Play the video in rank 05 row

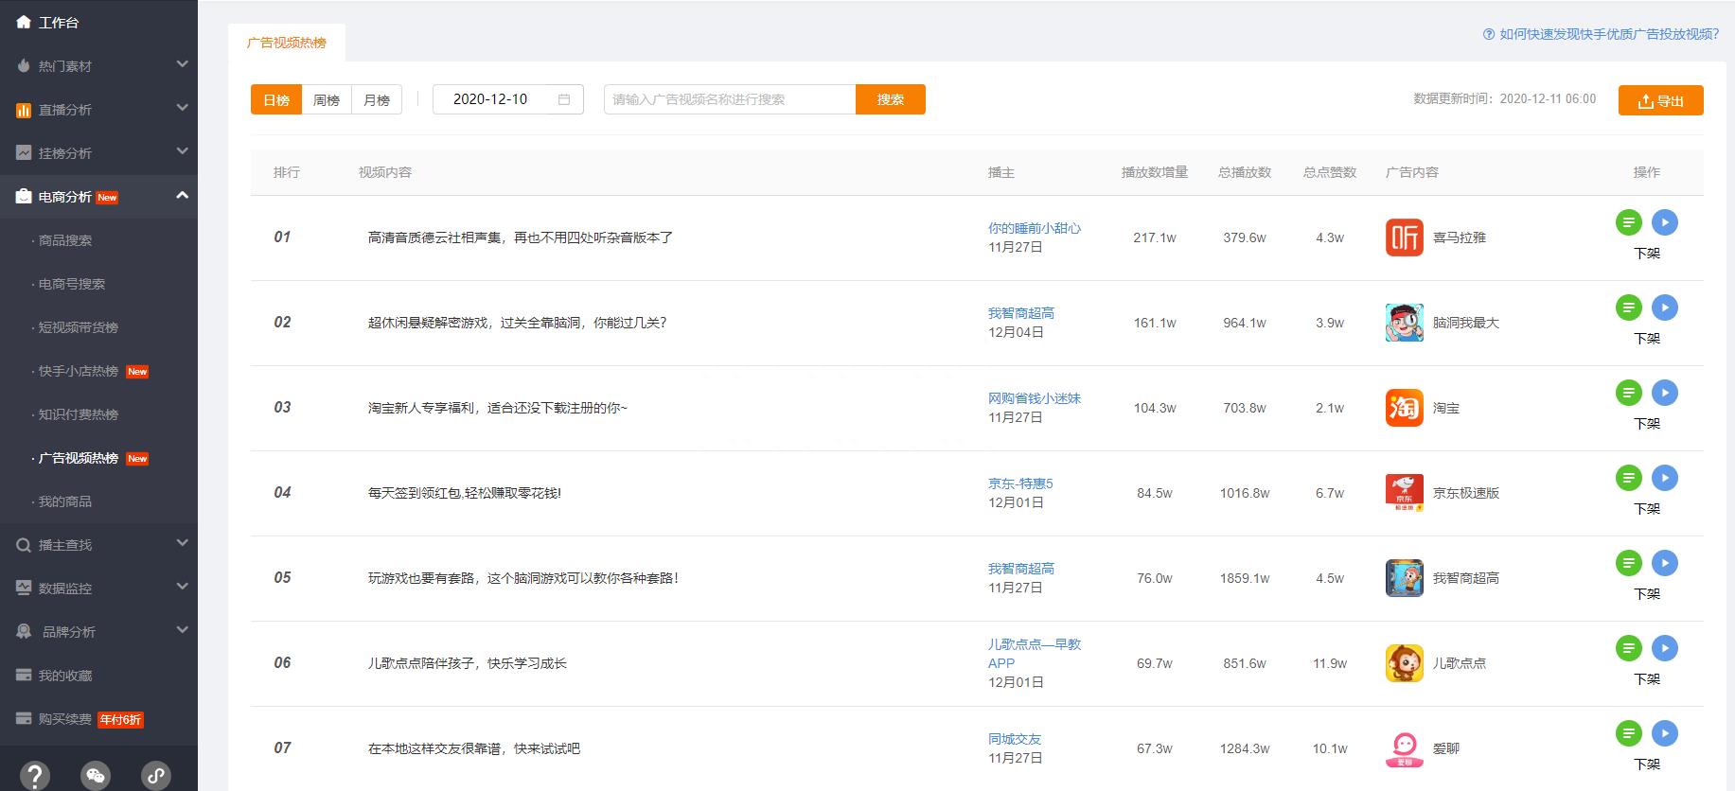[x=1665, y=563]
